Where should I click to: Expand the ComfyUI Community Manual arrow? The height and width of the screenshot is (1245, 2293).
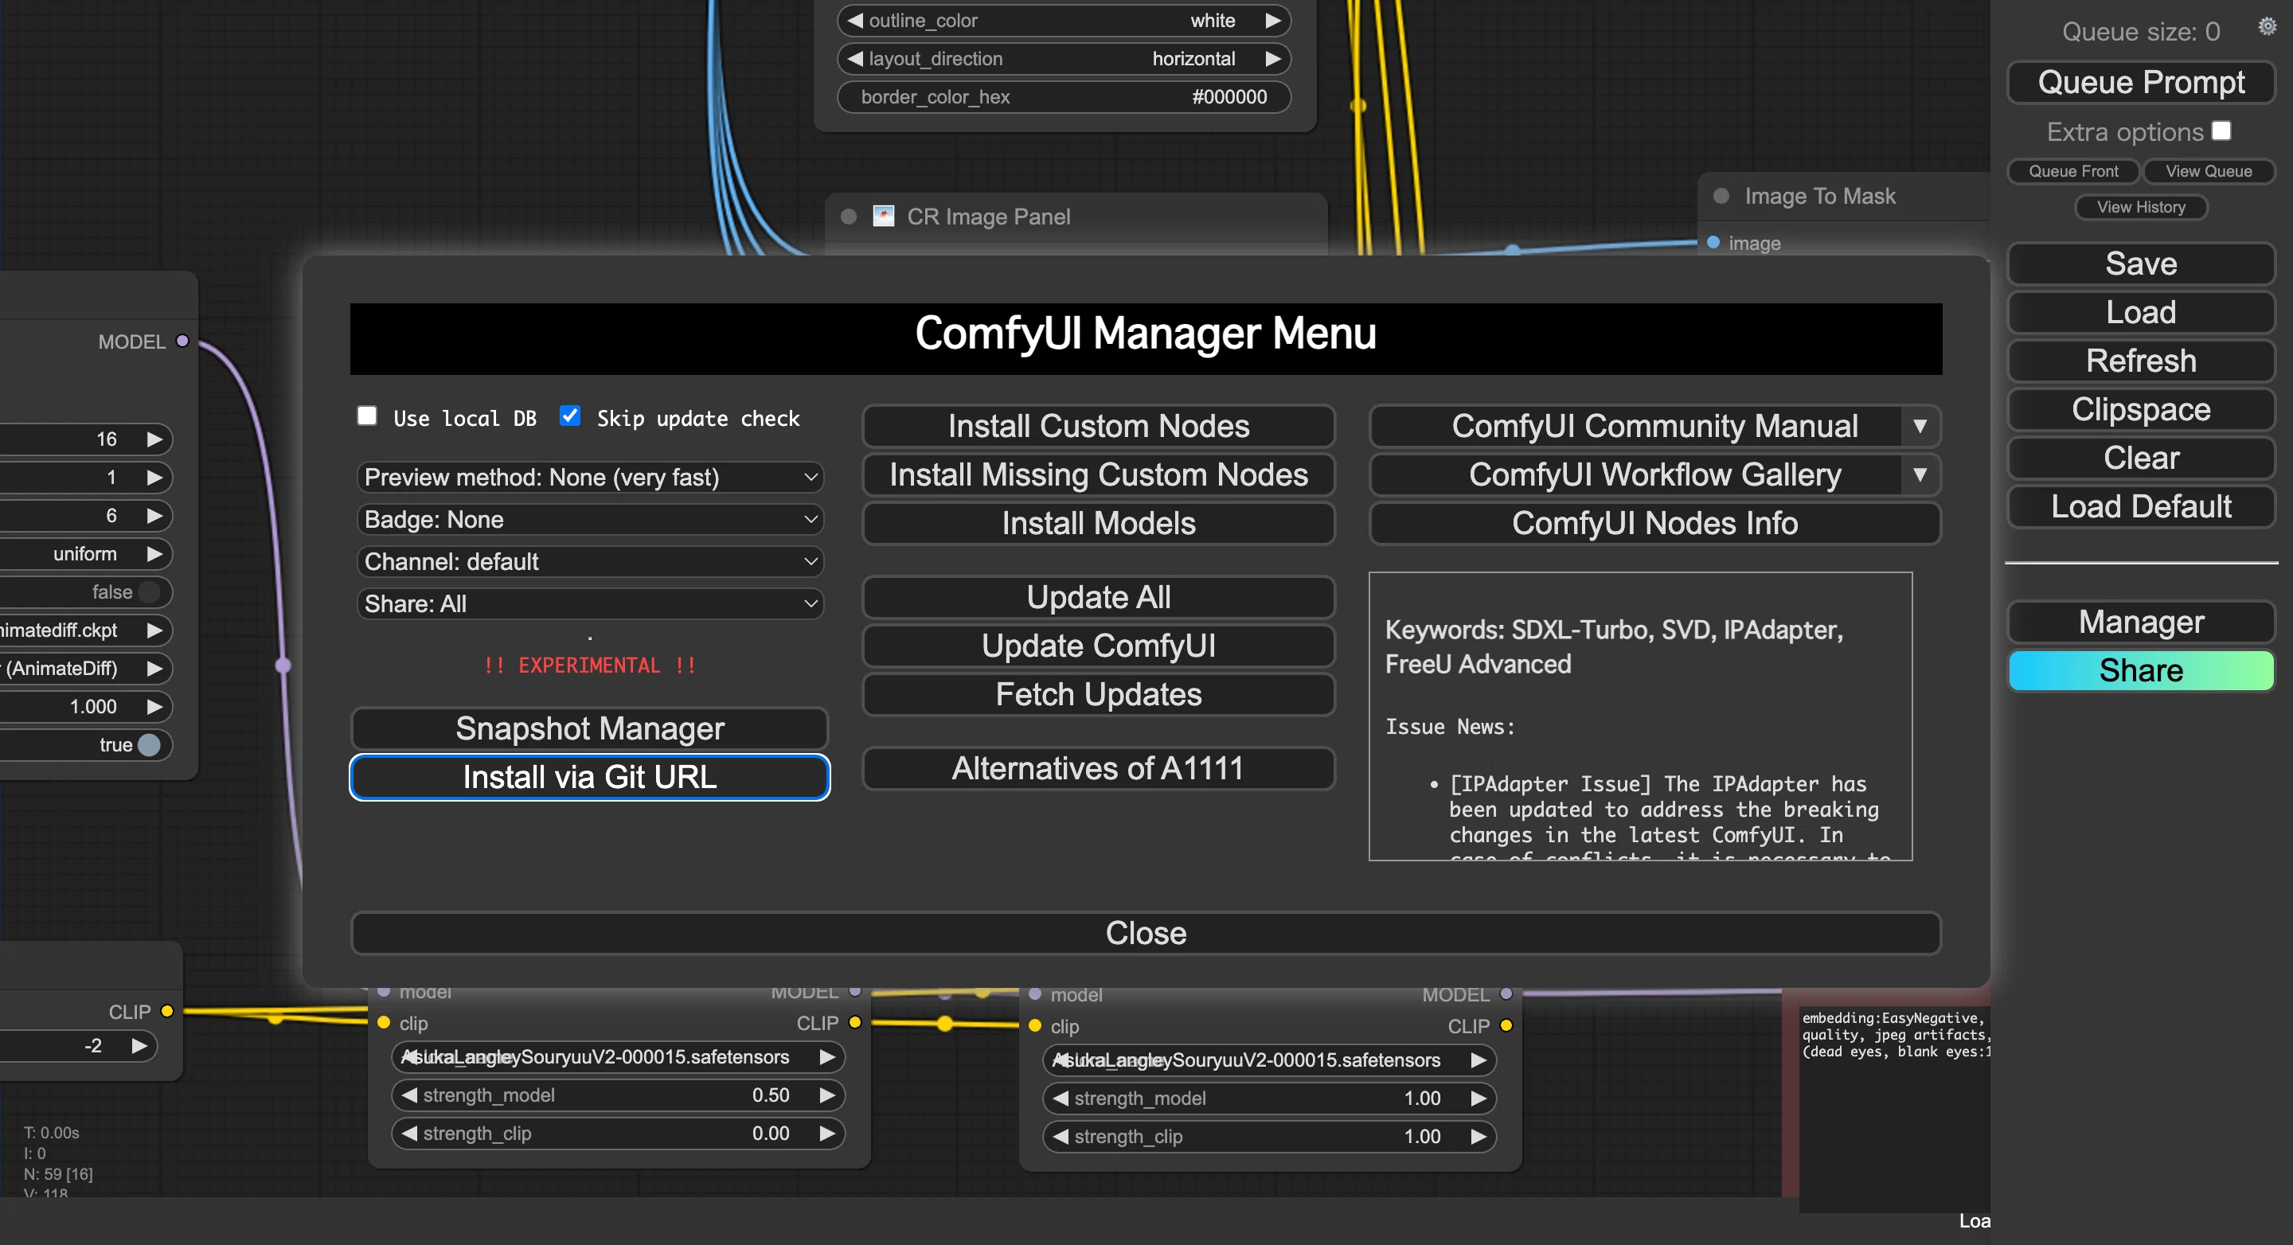[x=1919, y=426]
